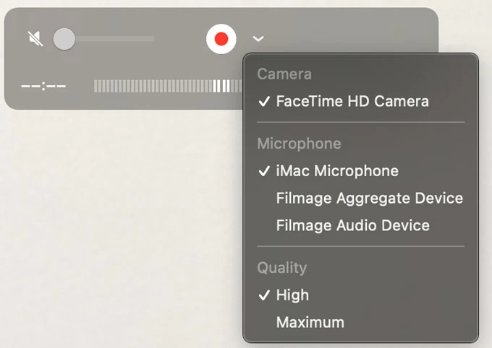Click the Quality section header
The height and width of the screenshot is (348, 492).
click(282, 268)
